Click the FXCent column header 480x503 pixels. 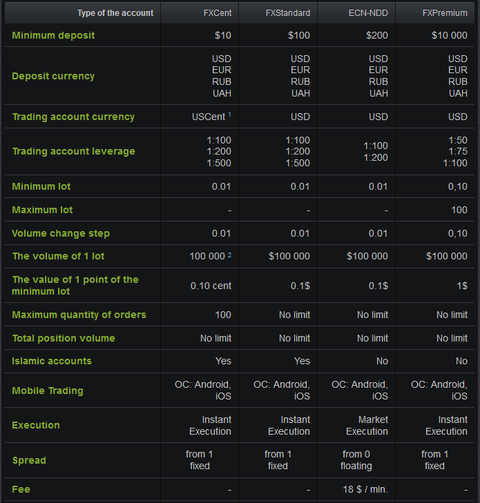(218, 13)
